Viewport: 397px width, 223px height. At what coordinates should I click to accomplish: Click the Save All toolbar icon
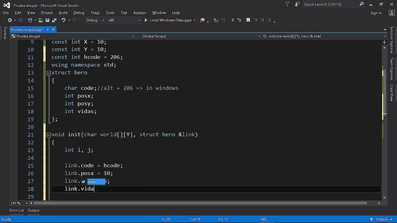54,20
